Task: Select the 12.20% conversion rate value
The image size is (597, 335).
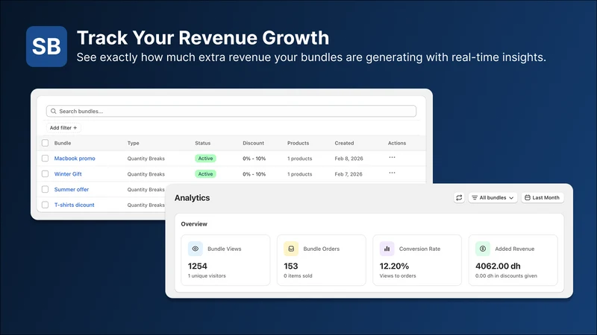Action: click(x=394, y=266)
